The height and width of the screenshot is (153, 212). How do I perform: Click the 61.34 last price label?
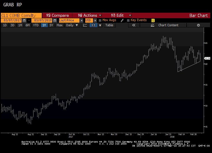pyautogui.click(x=207, y=58)
